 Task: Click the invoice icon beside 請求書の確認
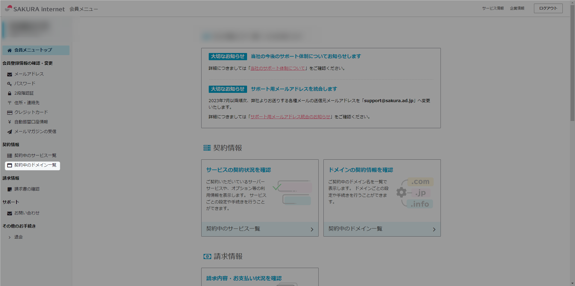[10, 189]
